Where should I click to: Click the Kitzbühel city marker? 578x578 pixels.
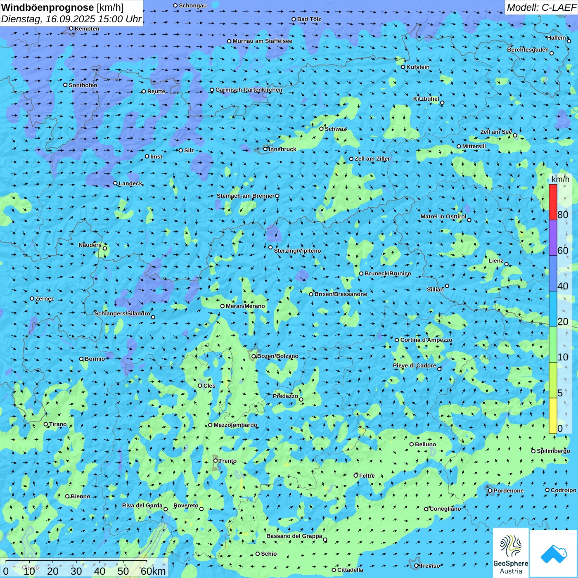pos(442,103)
